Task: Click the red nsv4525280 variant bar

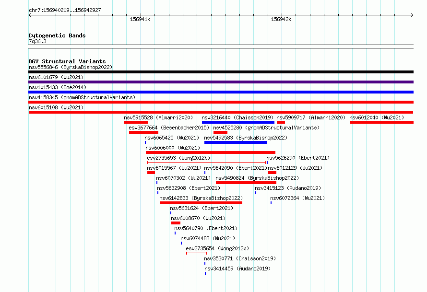Action: pos(220,132)
